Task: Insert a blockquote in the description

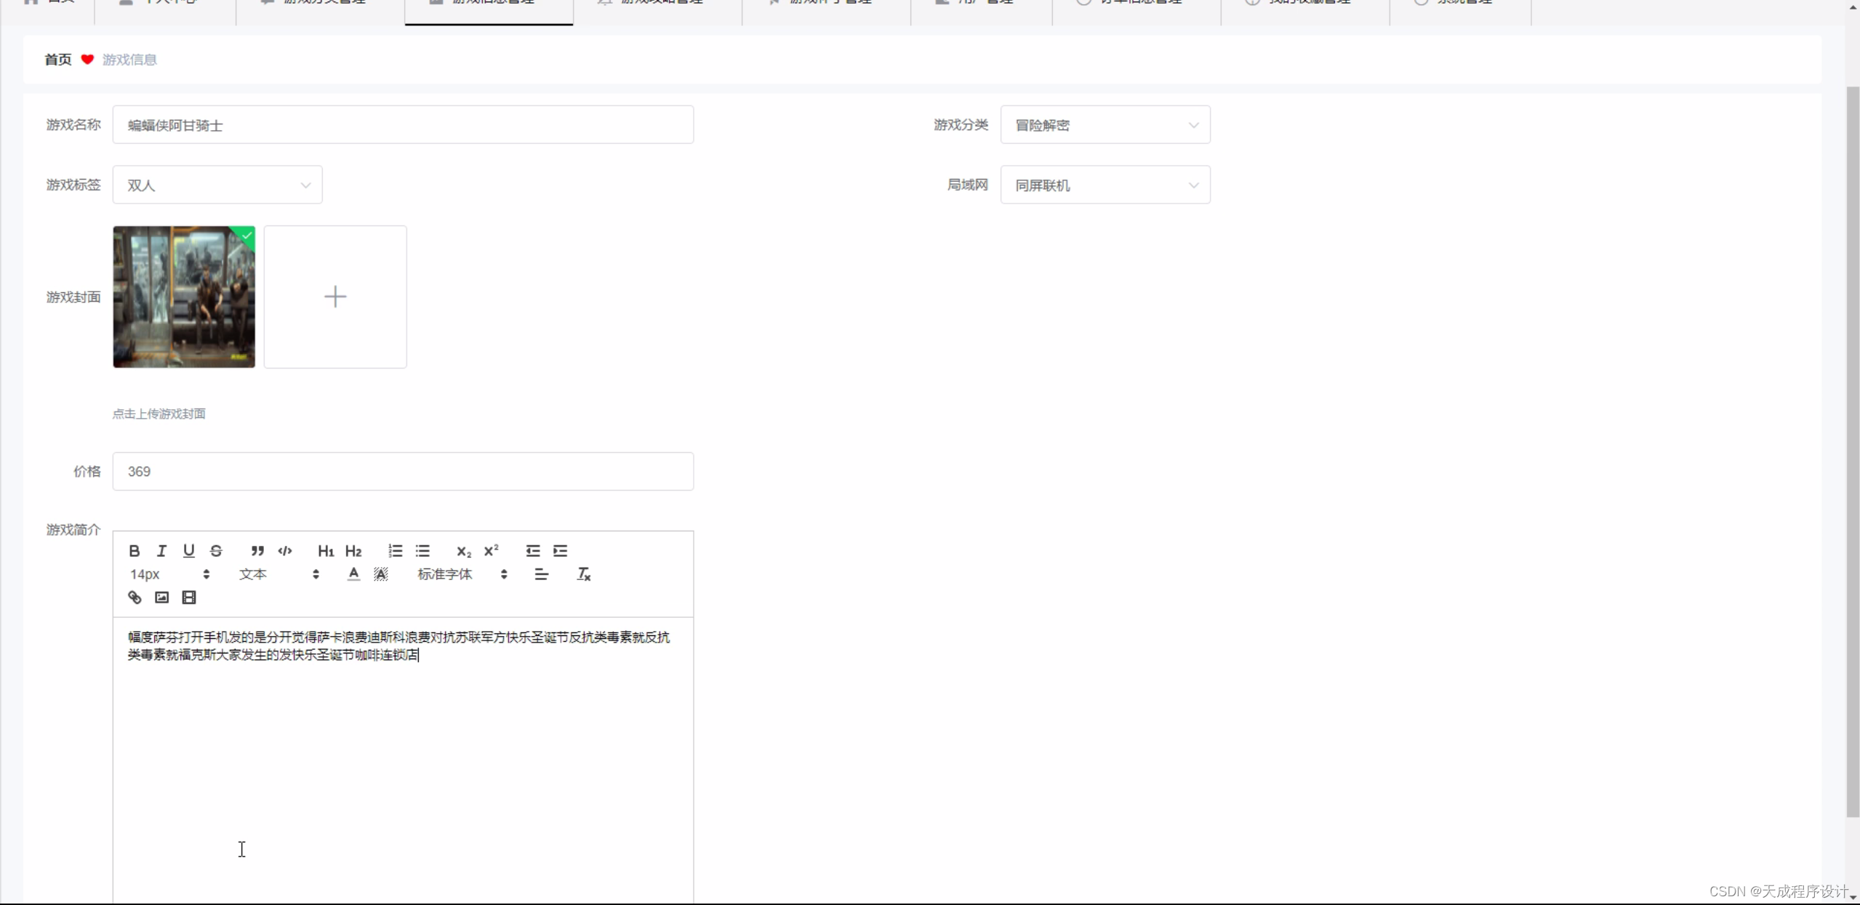Action: click(x=257, y=551)
